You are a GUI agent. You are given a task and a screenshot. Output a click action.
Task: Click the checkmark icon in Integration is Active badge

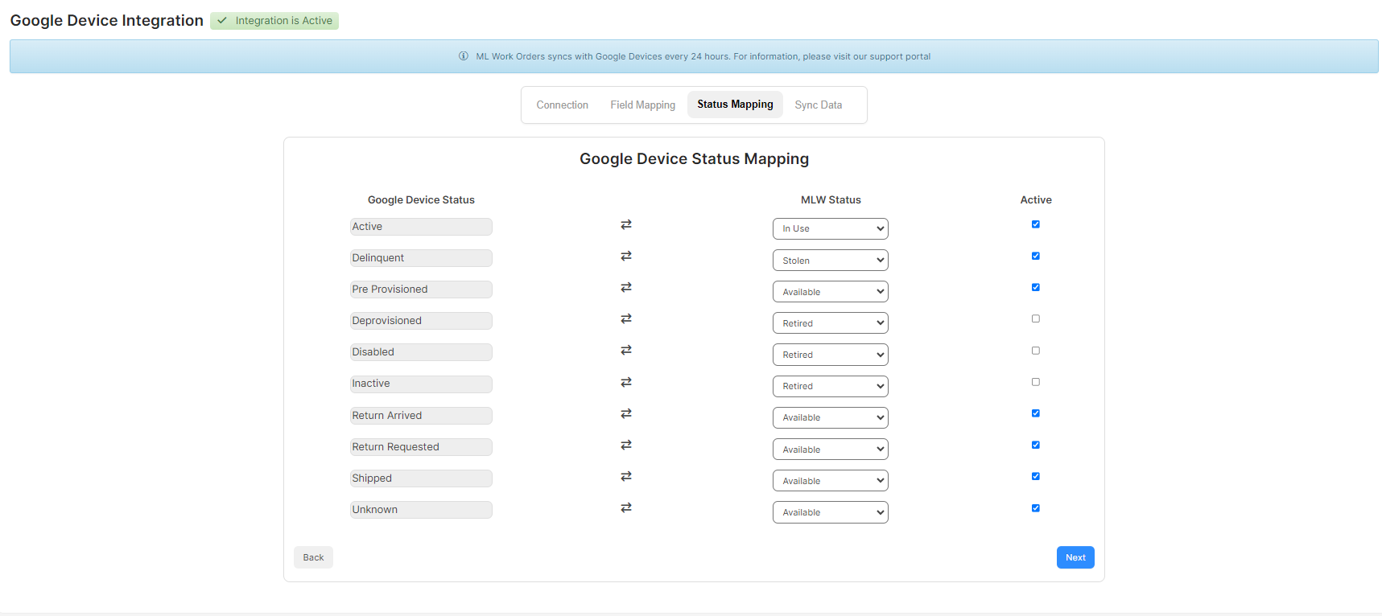pyautogui.click(x=222, y=21)
